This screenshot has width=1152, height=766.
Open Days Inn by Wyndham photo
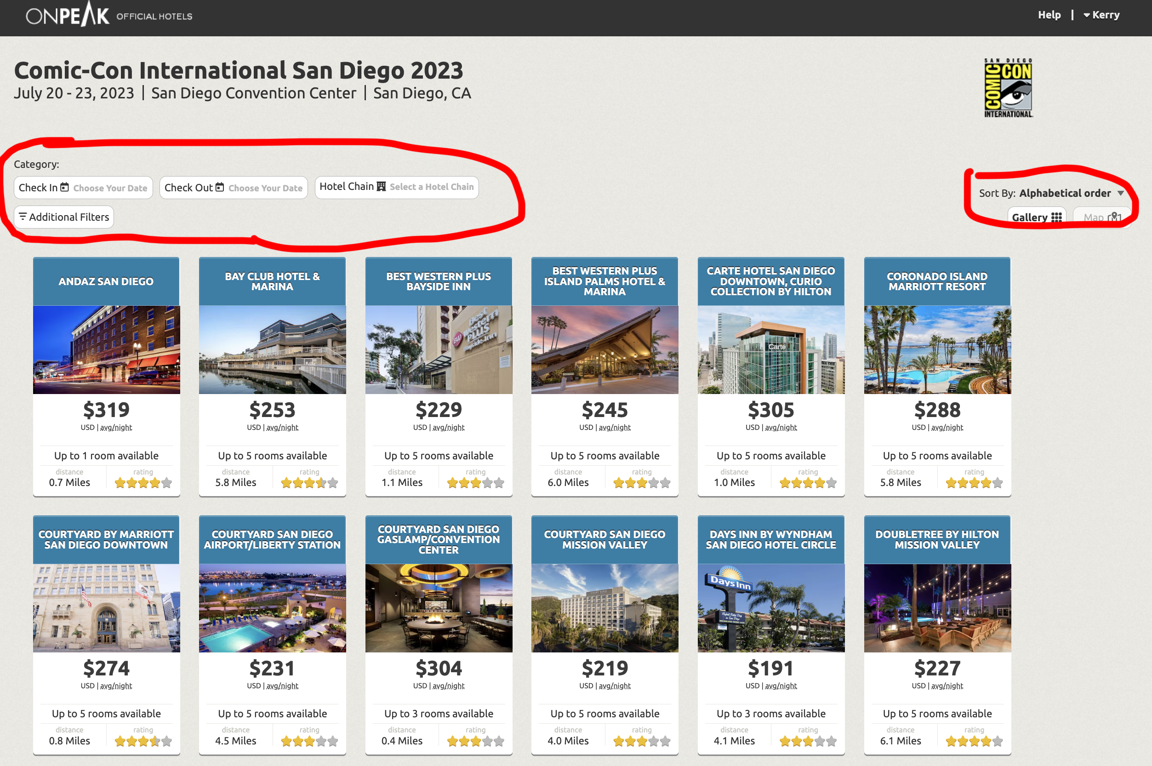(x=771, y=608)
